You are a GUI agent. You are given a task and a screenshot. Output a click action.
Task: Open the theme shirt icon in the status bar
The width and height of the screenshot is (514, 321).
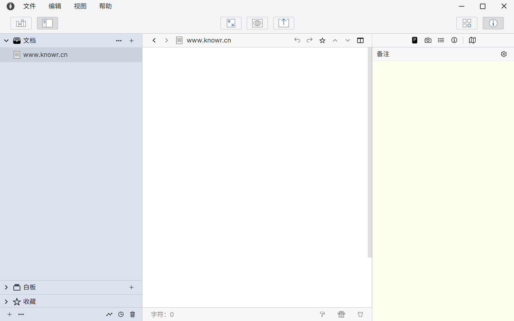[x=360, y=314]
